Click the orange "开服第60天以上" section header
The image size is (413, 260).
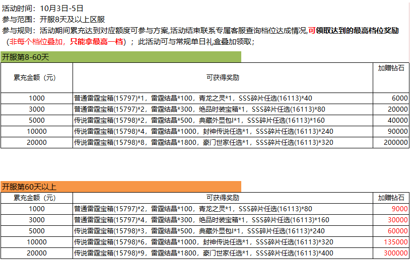(x=121, y=187)
